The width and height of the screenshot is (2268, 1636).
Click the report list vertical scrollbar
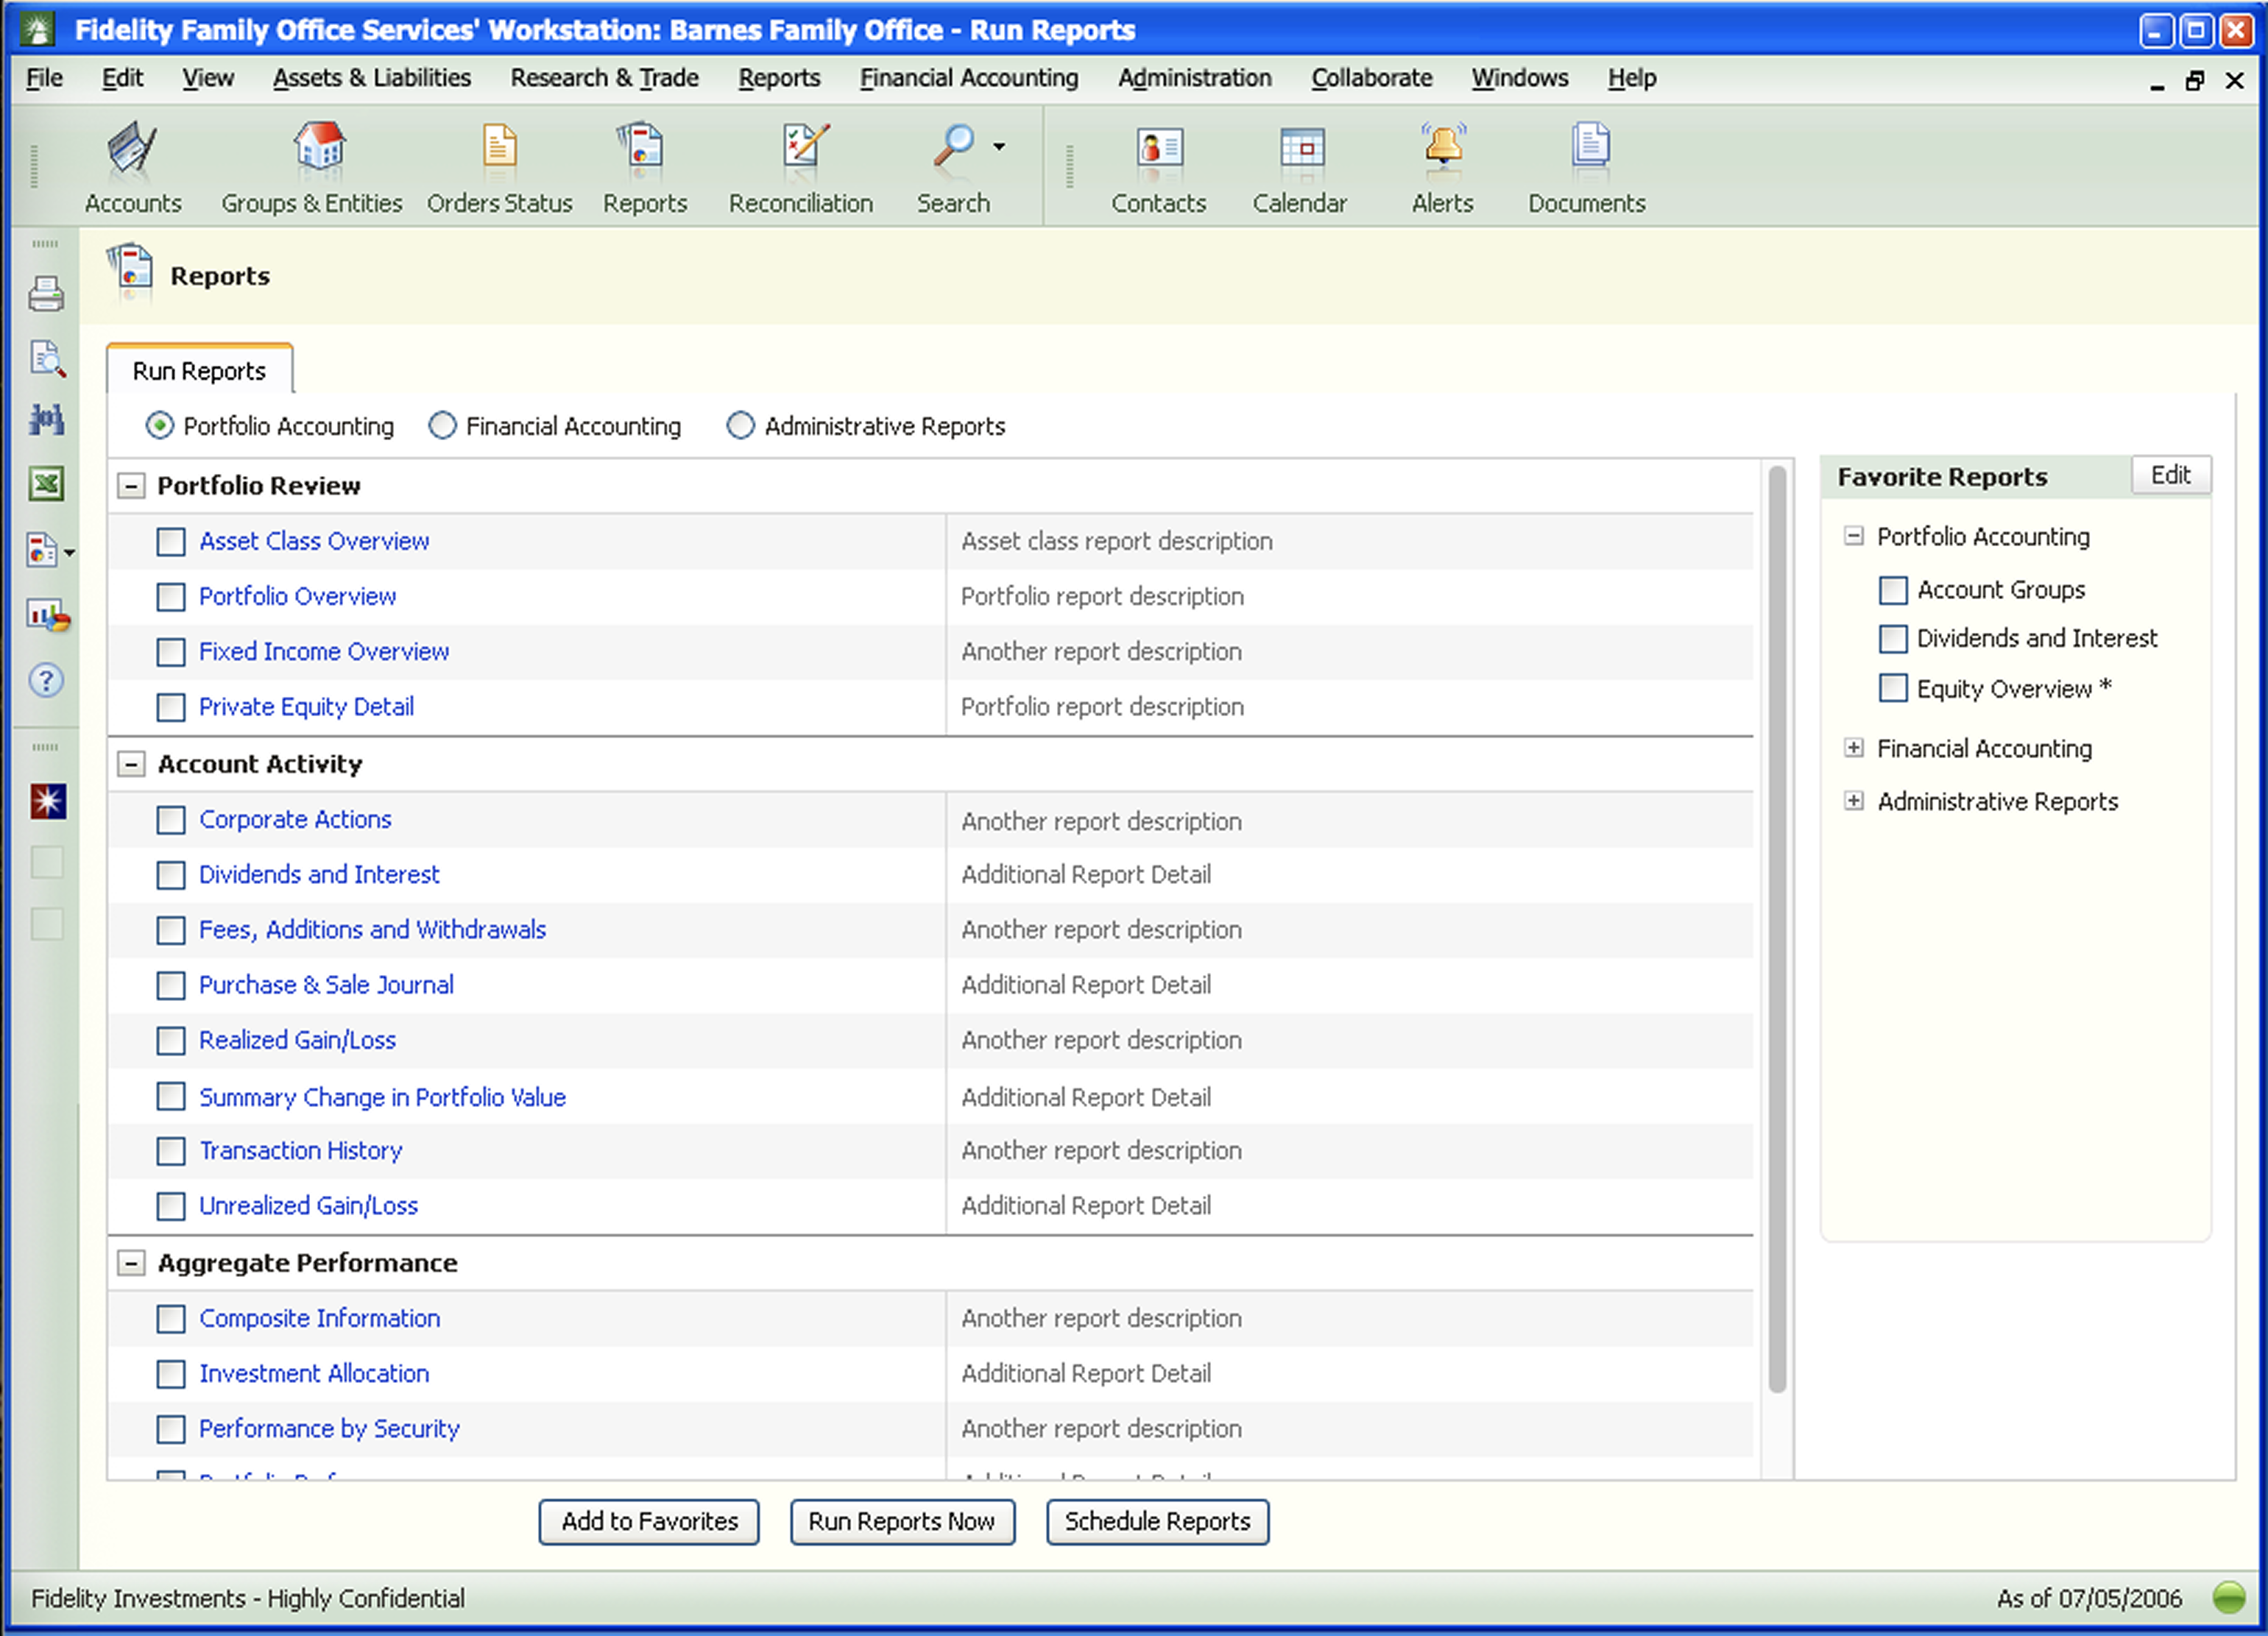pos(1776,930)
